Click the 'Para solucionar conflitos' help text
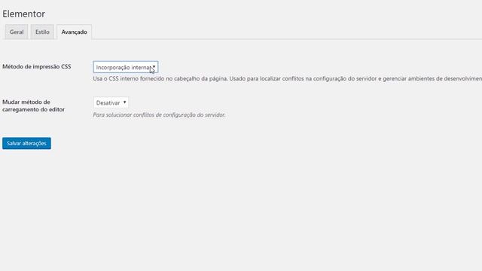 point(159,114)
